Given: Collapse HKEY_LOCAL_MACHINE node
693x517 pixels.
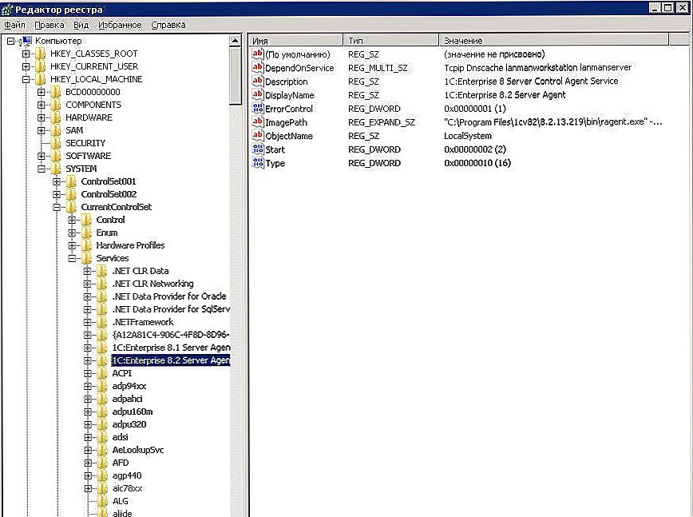Looking at the screenshot, I should coord(26,80).
